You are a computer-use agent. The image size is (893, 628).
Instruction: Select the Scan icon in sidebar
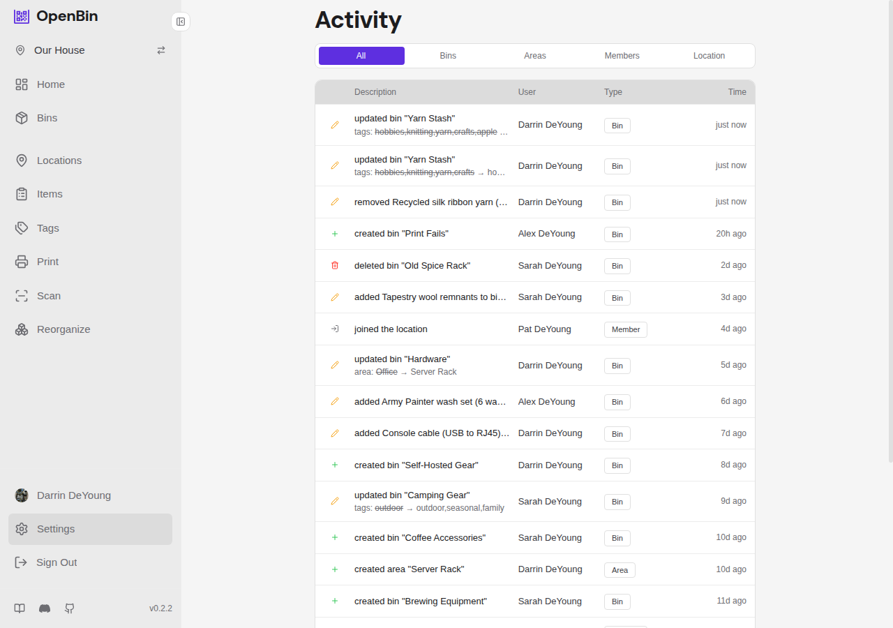click(21, 295)
